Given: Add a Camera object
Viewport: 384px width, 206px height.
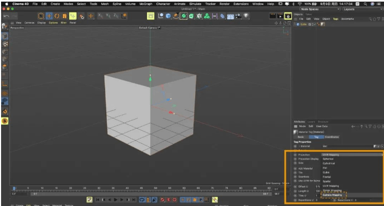Looking at the screenshot, I should click(x=238, y=16).
